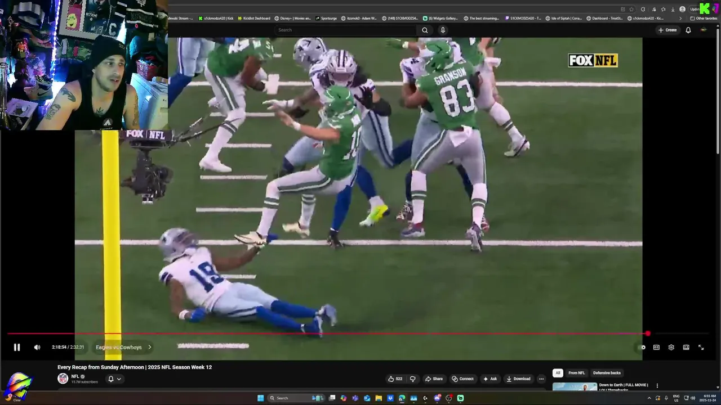The image size is (721, 405).
Task: Open notification bell dropdown for NFL channel
Action: pos(114,379)
